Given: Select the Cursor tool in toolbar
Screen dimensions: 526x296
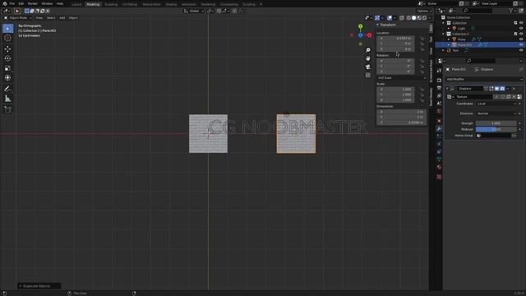Looking at the screenshot, I should 7,39.
